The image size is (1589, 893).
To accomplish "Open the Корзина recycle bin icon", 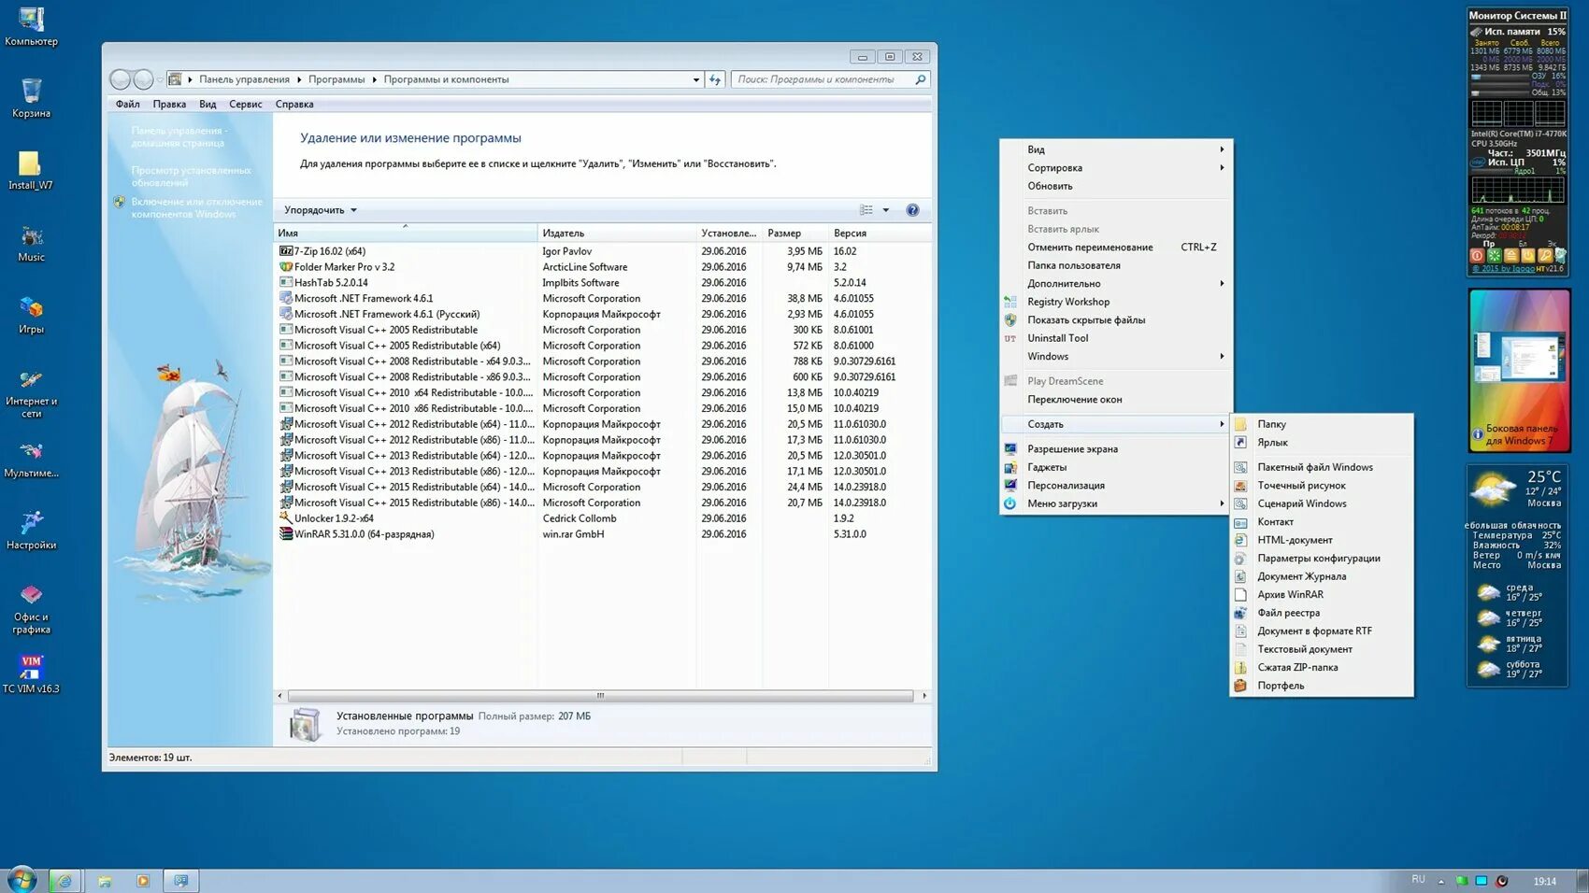I will (31, 98).
